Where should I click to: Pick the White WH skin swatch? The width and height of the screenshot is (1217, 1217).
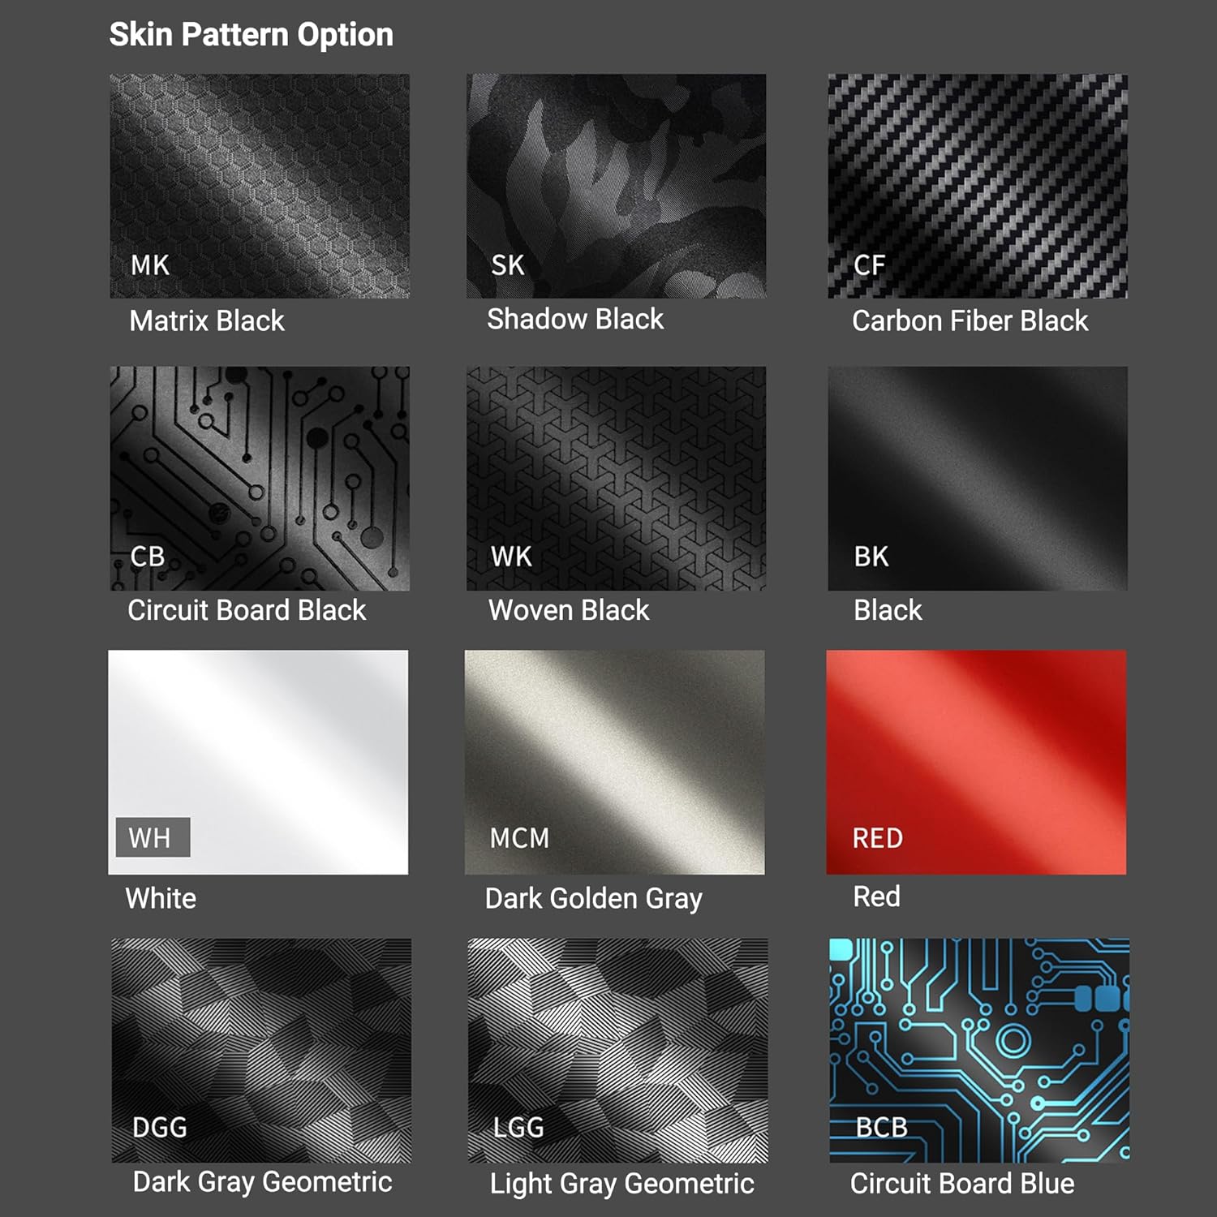pyautogui.click(x=258, y=762)
